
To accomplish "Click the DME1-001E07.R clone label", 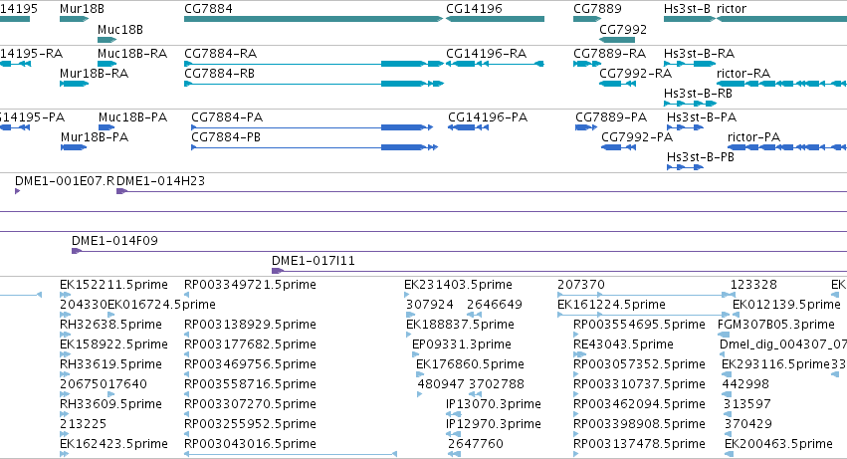I will (x=65, y=181).
